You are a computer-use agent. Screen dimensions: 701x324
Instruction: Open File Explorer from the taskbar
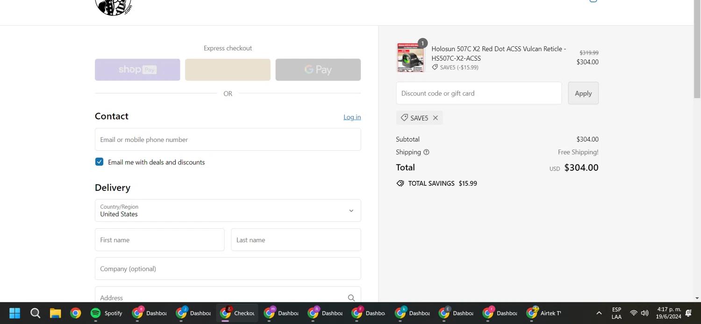pos(55,313)
